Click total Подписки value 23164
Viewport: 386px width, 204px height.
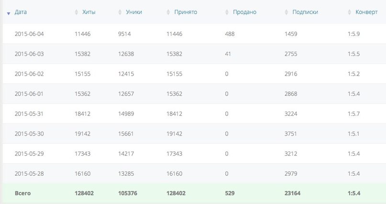292,193
